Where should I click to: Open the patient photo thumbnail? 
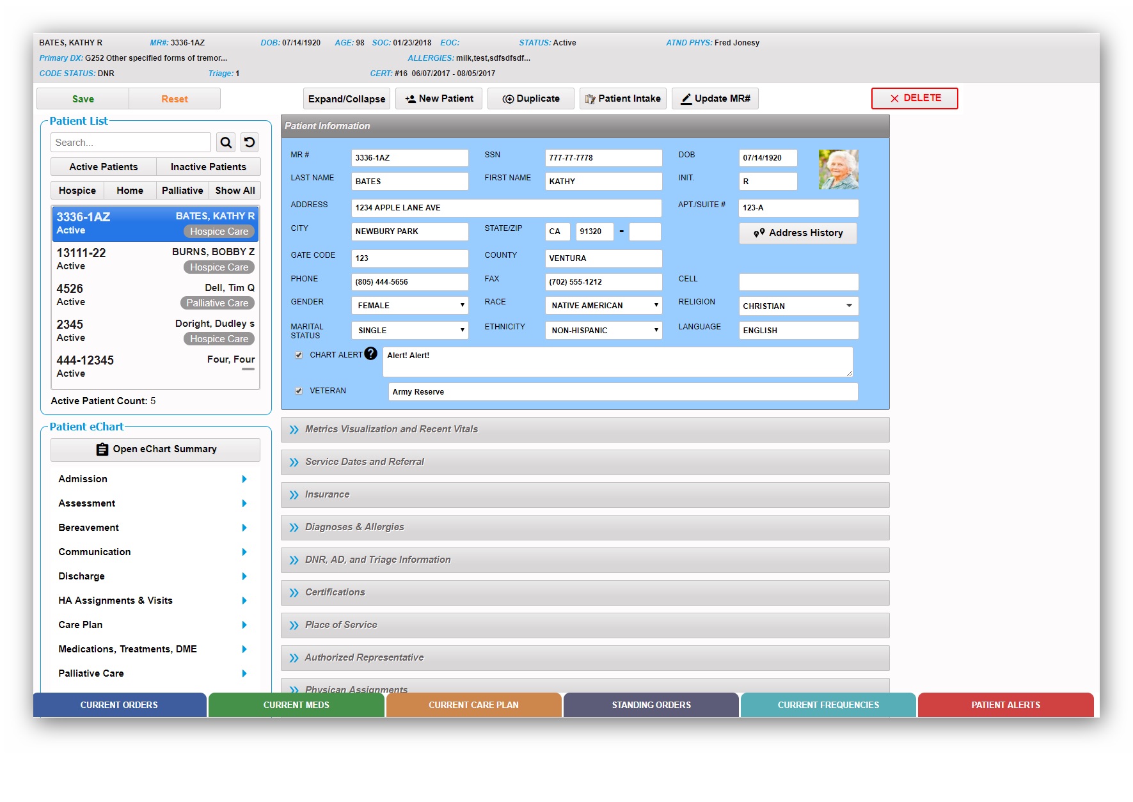[x=838, y=169]
